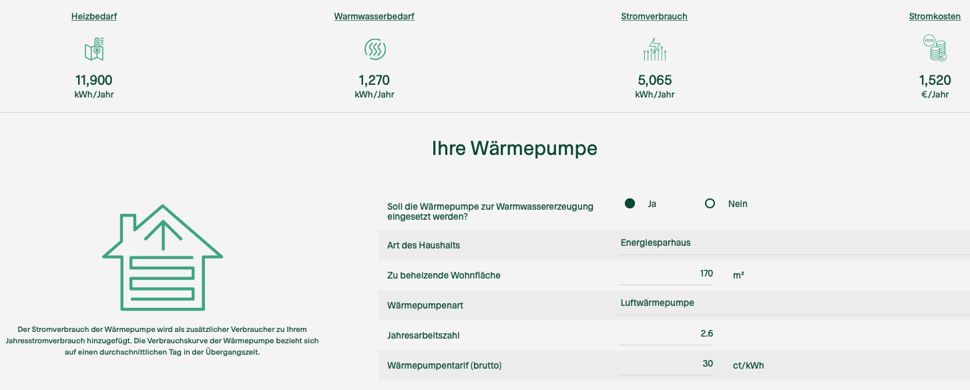Click the value 1,520 under Stromkosten
970x390 pixels.
click(x=935, y=80)
